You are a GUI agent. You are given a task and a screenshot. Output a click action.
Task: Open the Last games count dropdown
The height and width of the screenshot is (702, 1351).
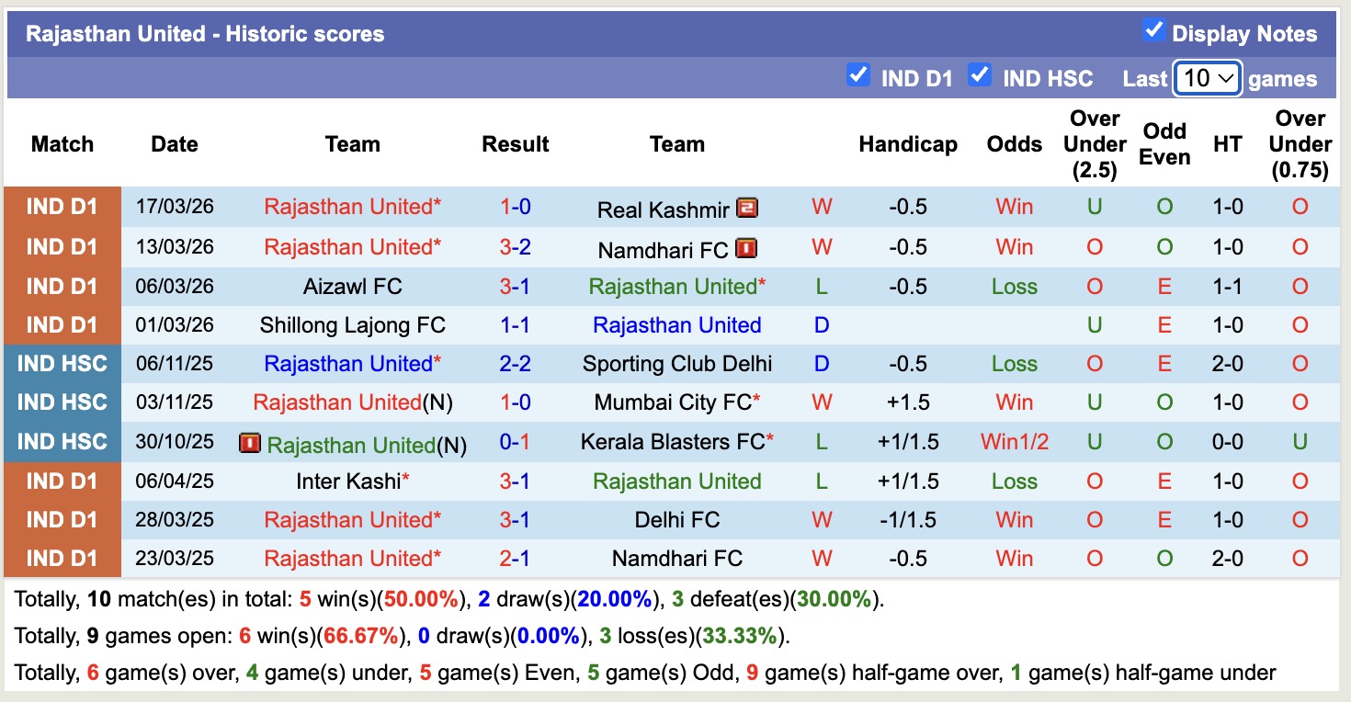1207,79
